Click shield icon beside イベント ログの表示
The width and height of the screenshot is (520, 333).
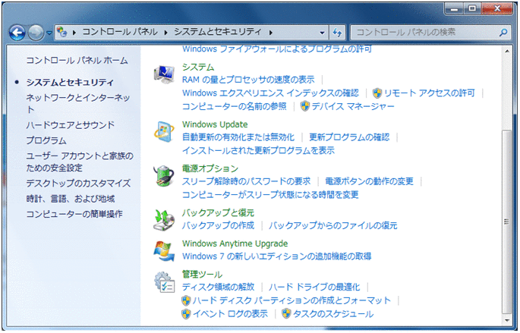186,314
